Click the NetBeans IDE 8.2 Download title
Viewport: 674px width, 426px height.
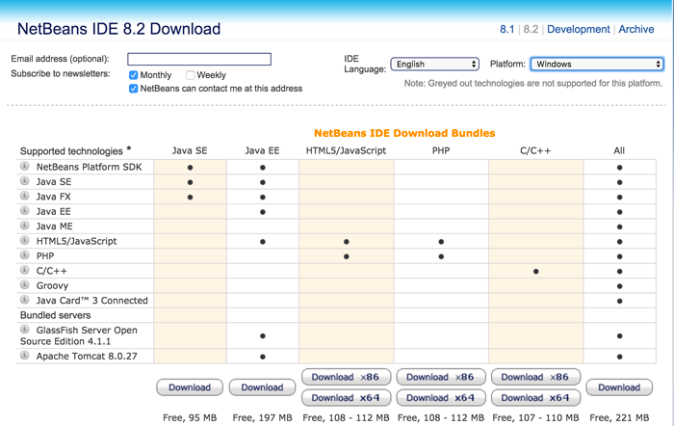pos(118,29)
